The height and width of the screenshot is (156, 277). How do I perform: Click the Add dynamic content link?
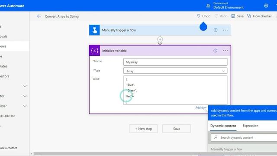click(201, 107)
